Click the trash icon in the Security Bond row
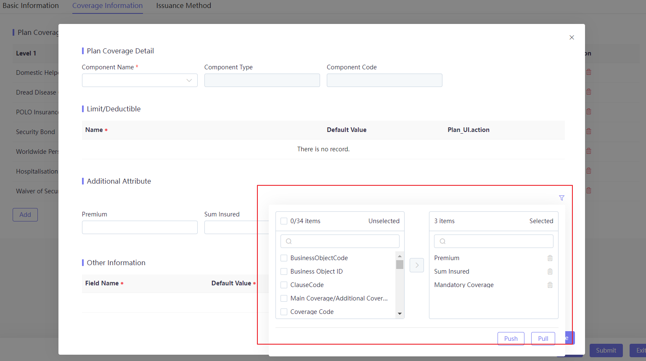Viewport: 646px width, 361px height. point(588,131)
